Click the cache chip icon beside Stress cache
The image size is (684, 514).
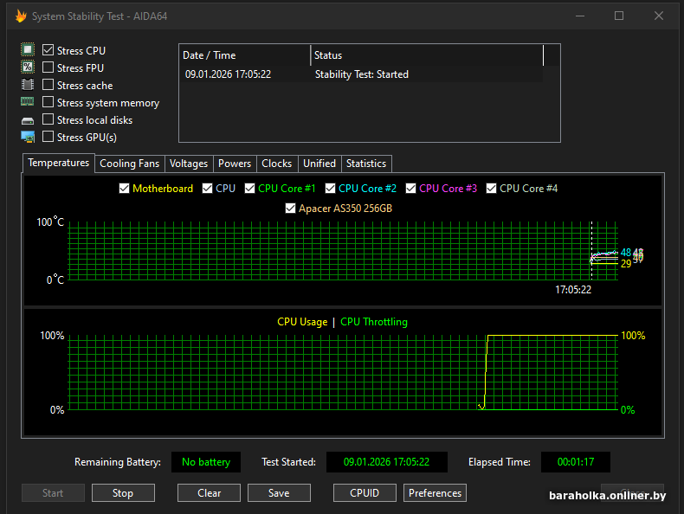coord(28,85)
